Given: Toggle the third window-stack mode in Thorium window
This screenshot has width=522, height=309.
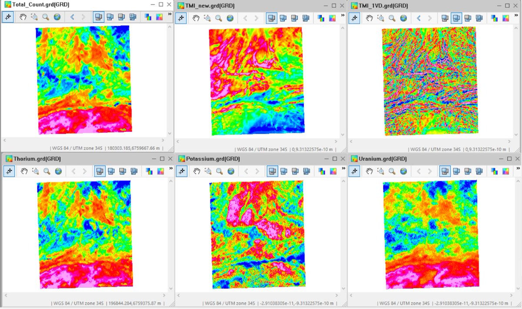Looking at the screenshot, I should (122, 171).
